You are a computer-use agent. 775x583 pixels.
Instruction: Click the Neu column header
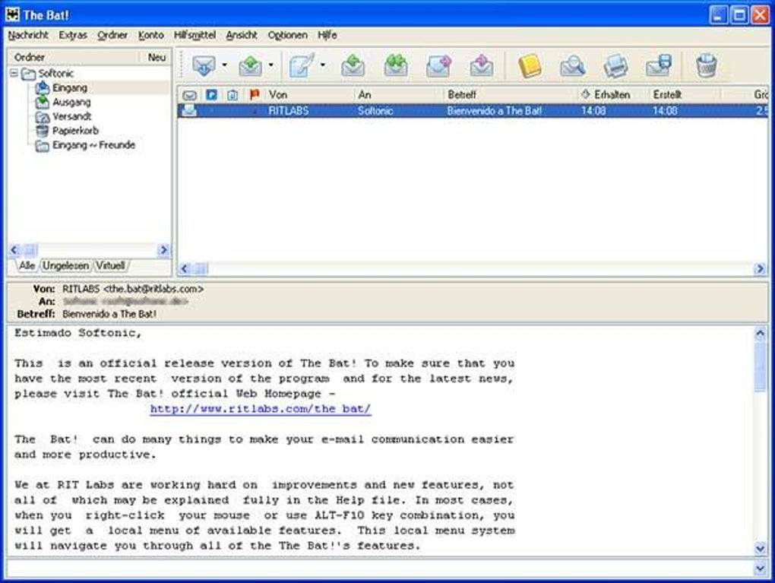tap(157, 57)
